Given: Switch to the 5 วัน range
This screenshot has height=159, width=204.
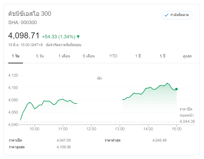Looking at the screenshot, I should (40, 56).
